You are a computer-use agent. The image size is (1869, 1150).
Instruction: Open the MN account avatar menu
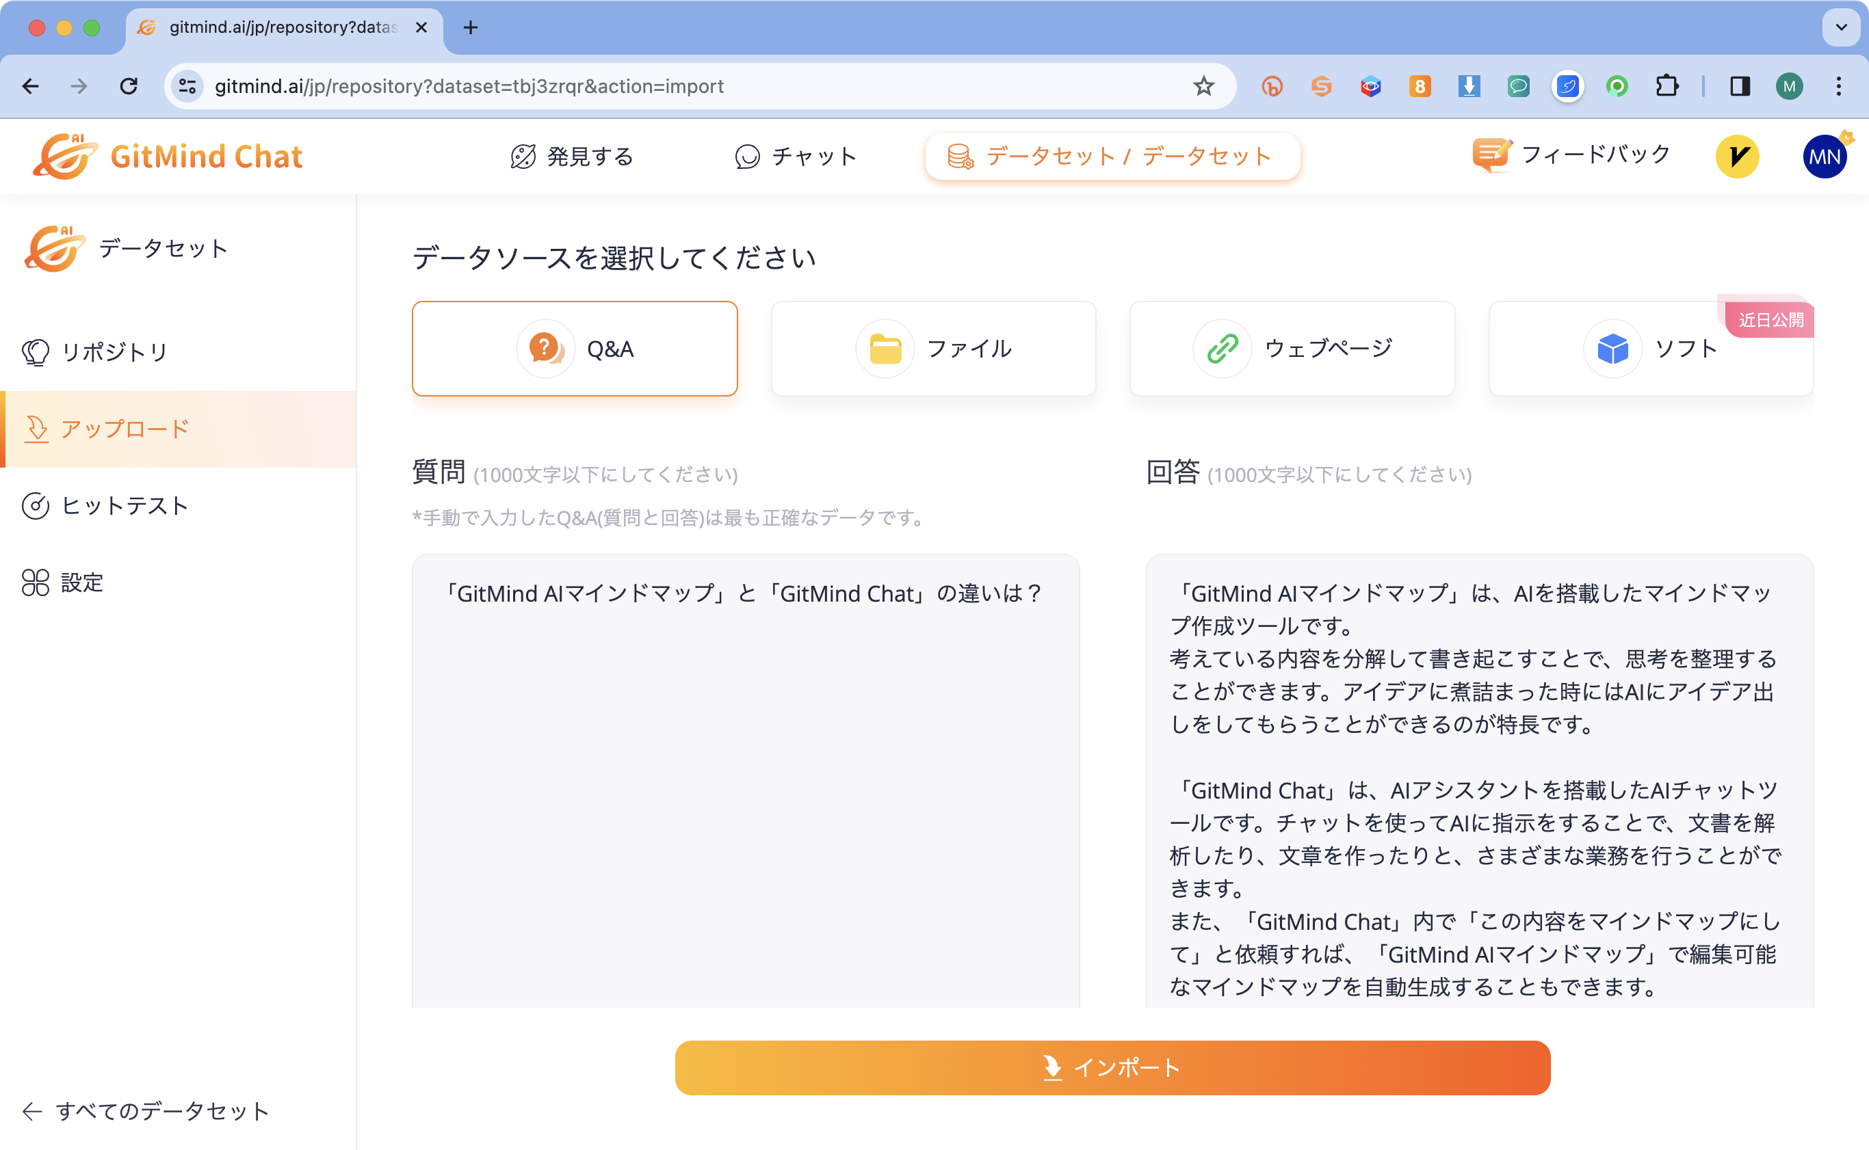[1824, 156]
